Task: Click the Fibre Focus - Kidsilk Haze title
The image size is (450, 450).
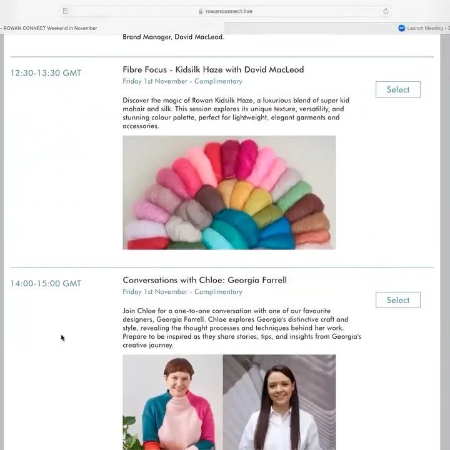Action: pyautogui.click(x=213, y=69)
